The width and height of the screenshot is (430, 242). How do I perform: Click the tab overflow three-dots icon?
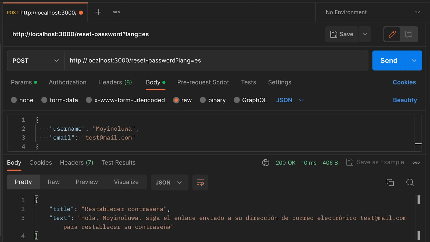(116, 12)
